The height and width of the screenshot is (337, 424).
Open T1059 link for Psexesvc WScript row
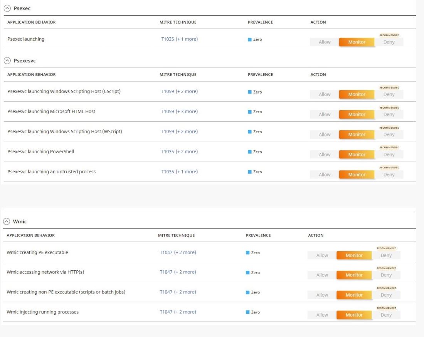168,132
